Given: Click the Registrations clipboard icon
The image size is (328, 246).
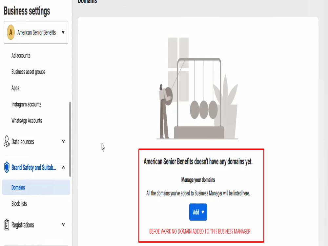Looking at the screenshot, I should pos(7,224).
